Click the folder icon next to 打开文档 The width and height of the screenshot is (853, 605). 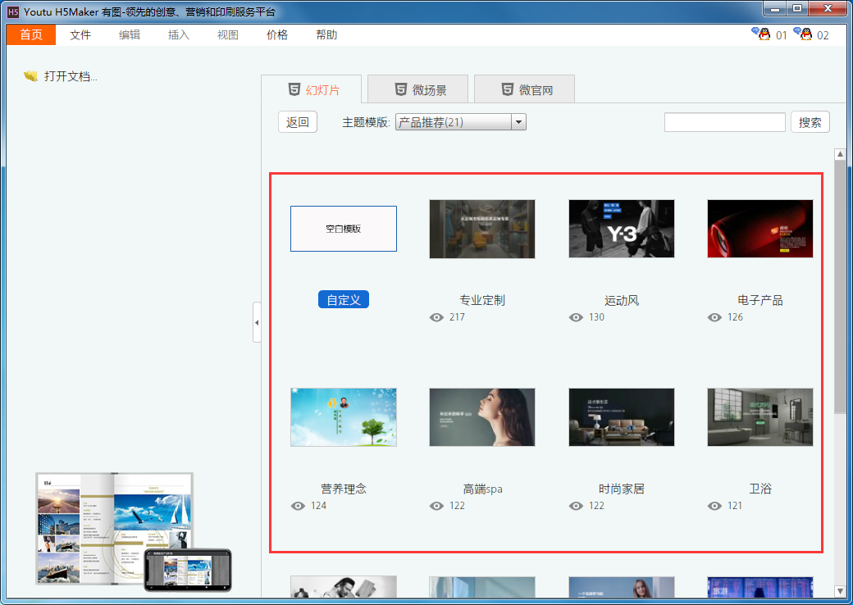(31, 76)
